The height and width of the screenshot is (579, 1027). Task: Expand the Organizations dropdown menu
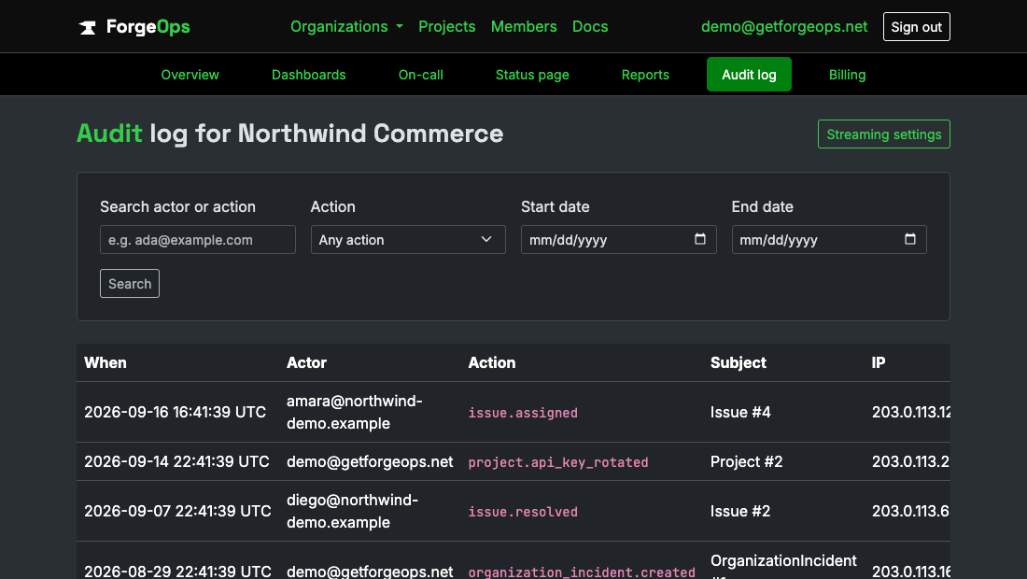[x=346, y=27]
